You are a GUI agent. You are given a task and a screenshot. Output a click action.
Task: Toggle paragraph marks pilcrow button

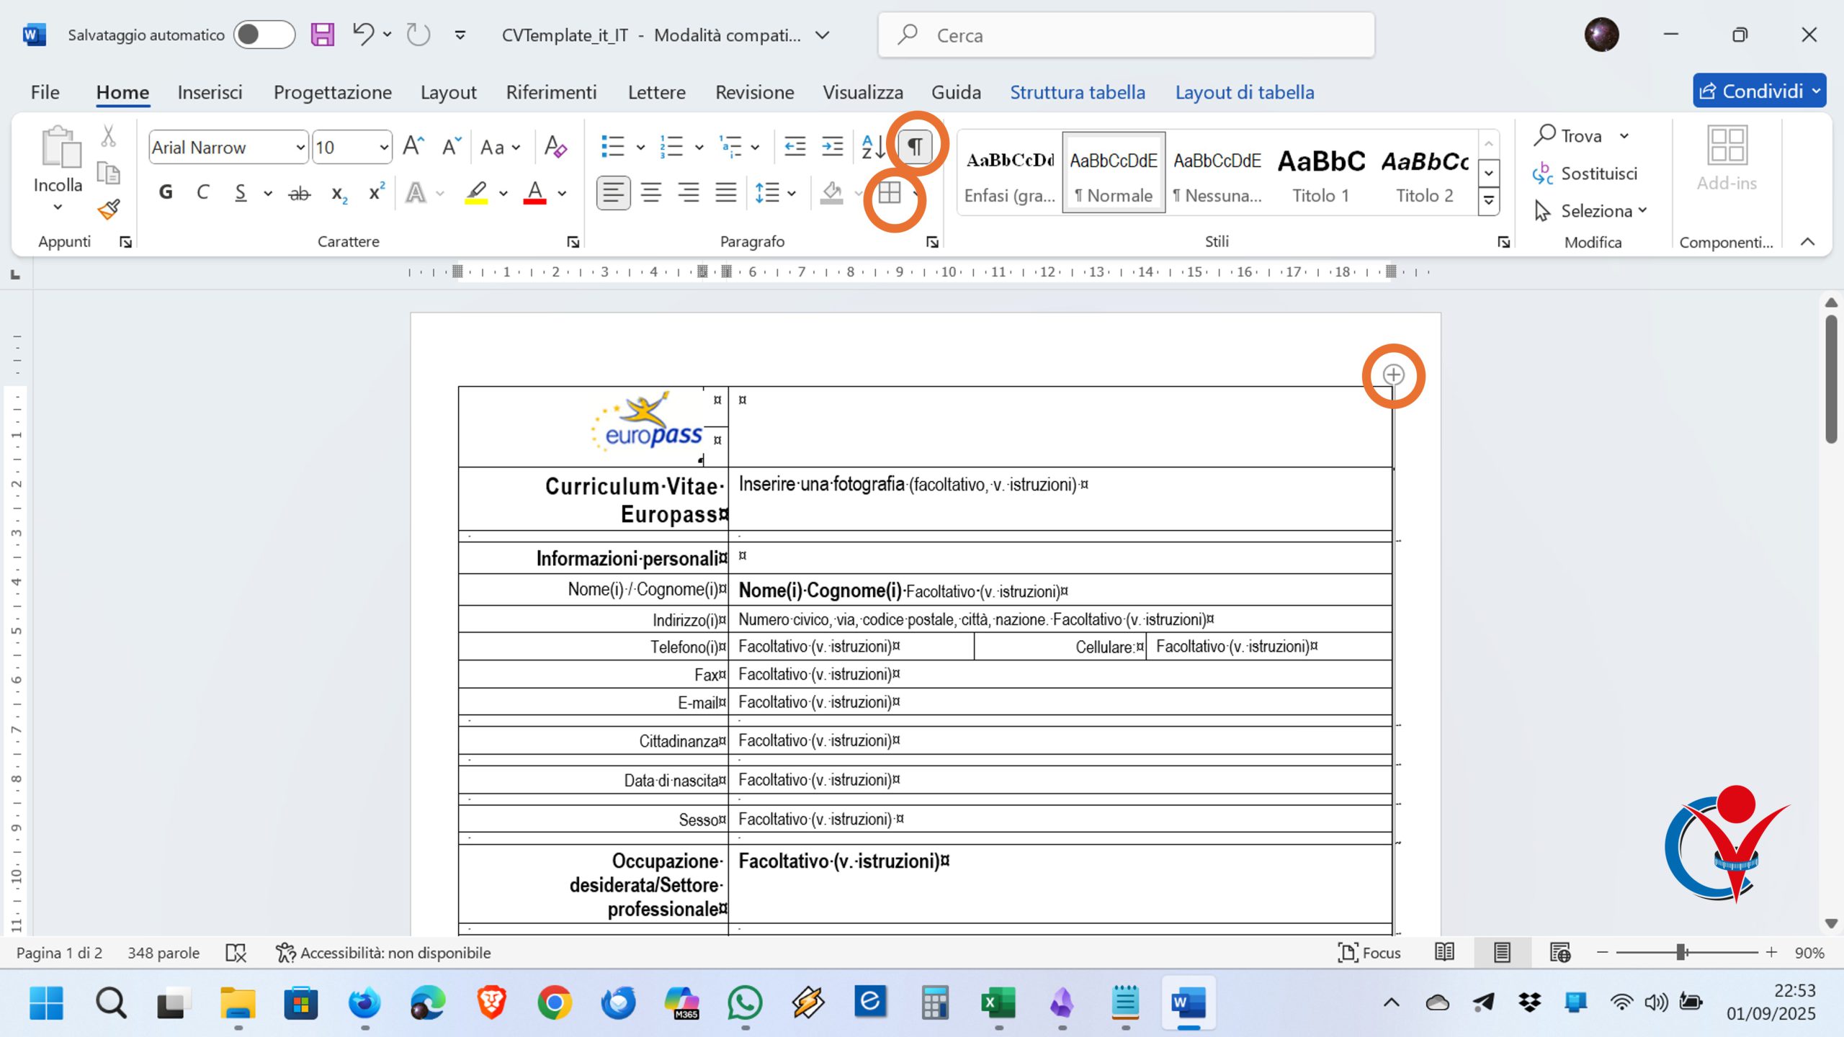[x=915, y=147]
